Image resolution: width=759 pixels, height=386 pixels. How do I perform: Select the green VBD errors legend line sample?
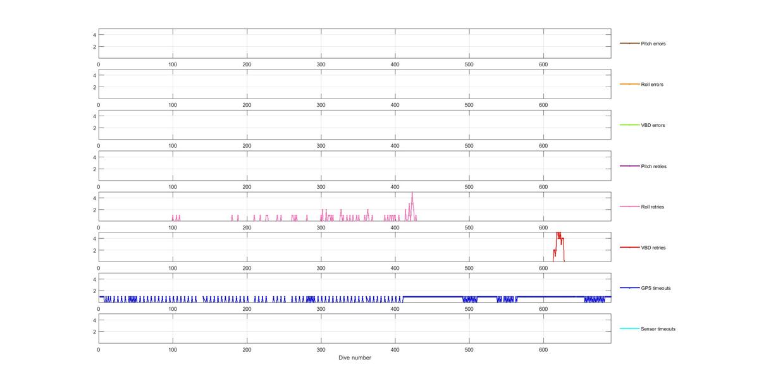(629, 125)
